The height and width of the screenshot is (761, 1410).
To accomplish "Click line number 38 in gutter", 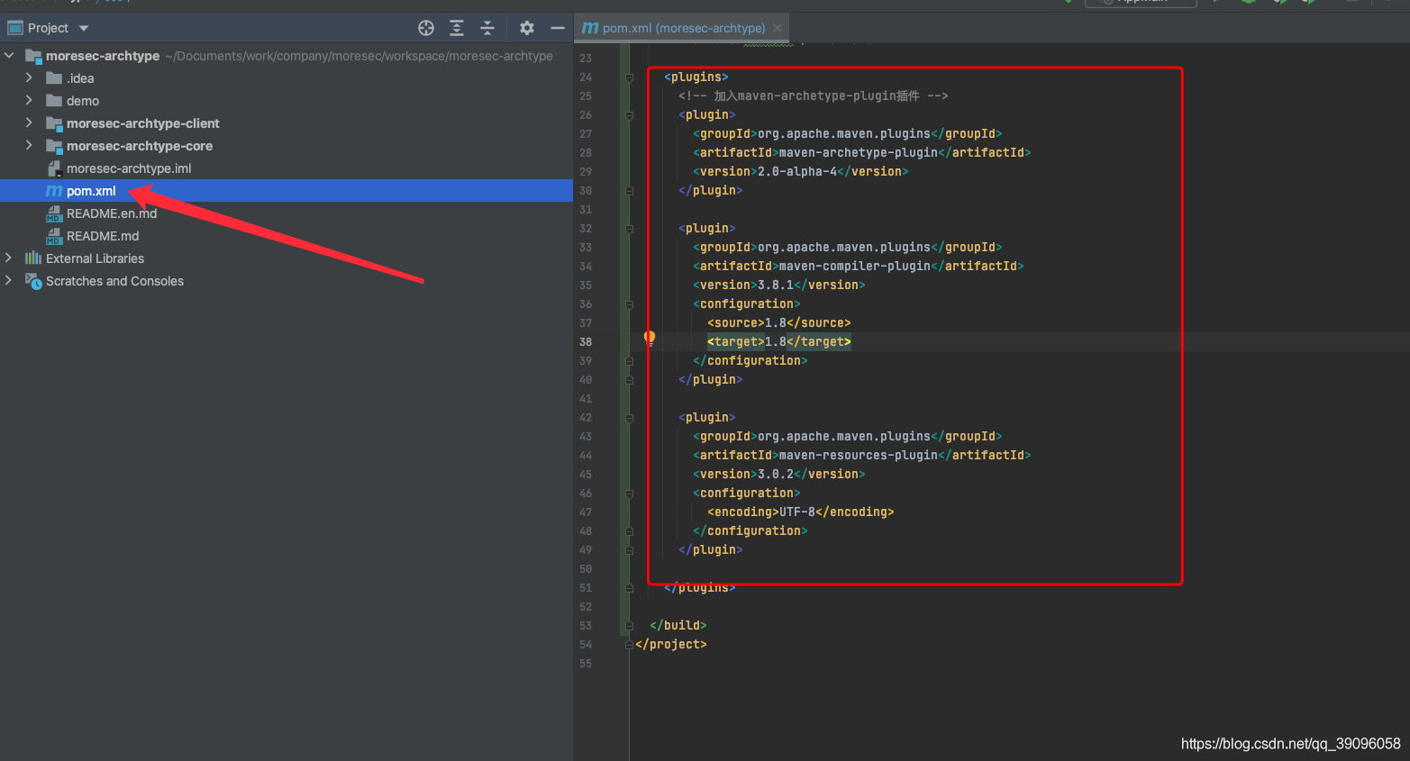I will coord(586,342).
